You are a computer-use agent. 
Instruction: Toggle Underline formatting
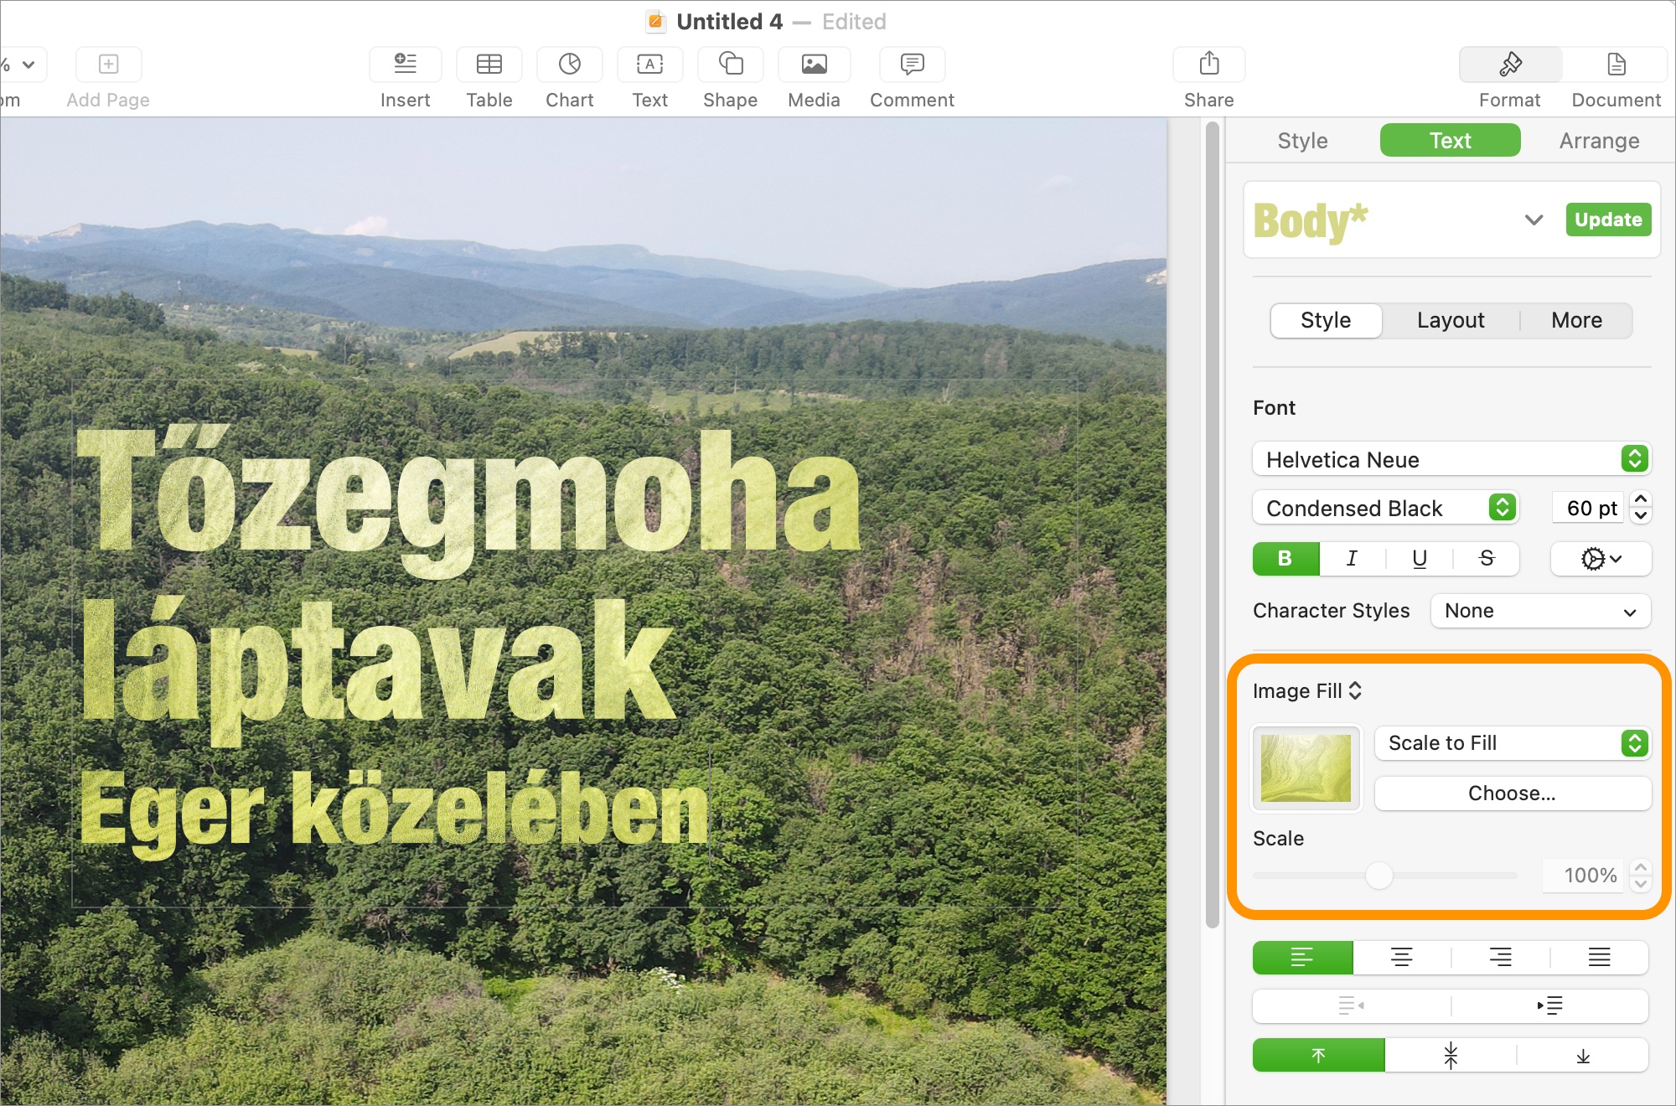pyautogui.click(x=1420, y=559)
